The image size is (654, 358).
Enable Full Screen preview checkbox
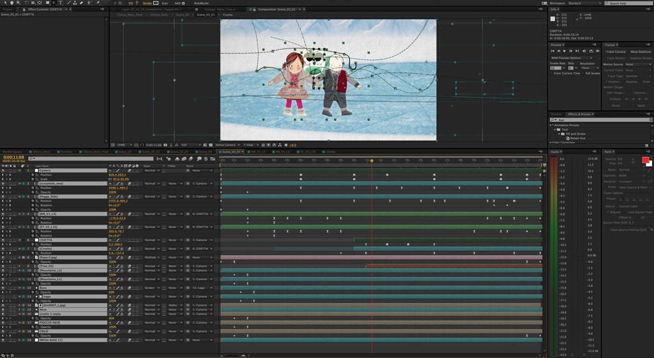[x=583, y=73]
